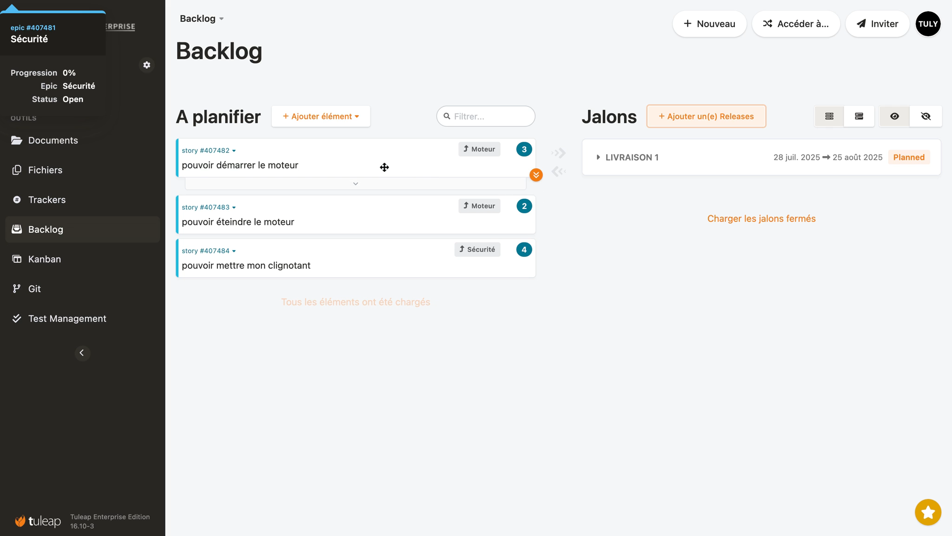
Task: Click the Ajouter un(e) Releases button
Action: pyautogui.click(x=706, y=116)
